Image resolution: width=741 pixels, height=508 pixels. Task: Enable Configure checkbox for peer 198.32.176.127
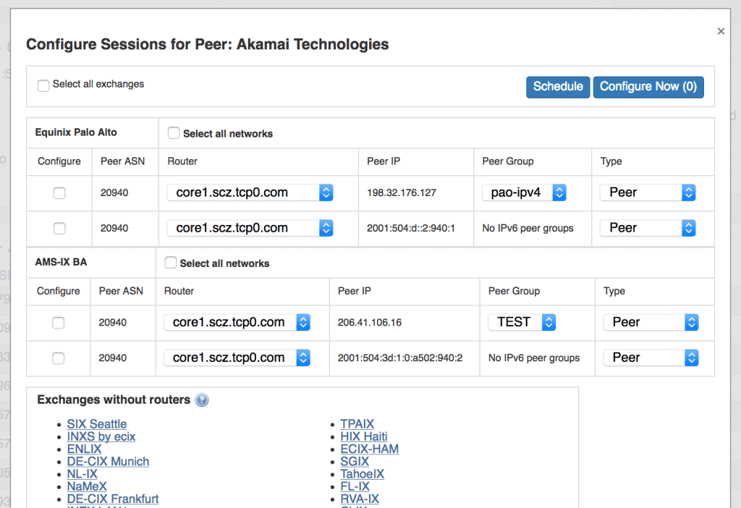59,192
